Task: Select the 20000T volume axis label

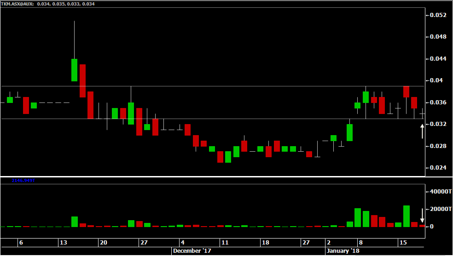Action: (441, 209)
